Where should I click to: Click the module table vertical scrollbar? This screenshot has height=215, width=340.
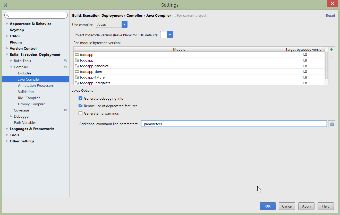coord(326,65)
